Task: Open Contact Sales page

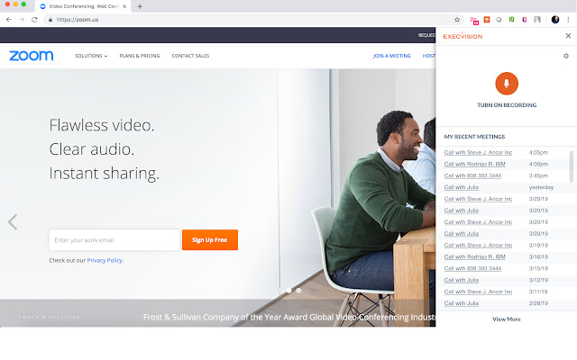Action: click(x=190, y=56)
